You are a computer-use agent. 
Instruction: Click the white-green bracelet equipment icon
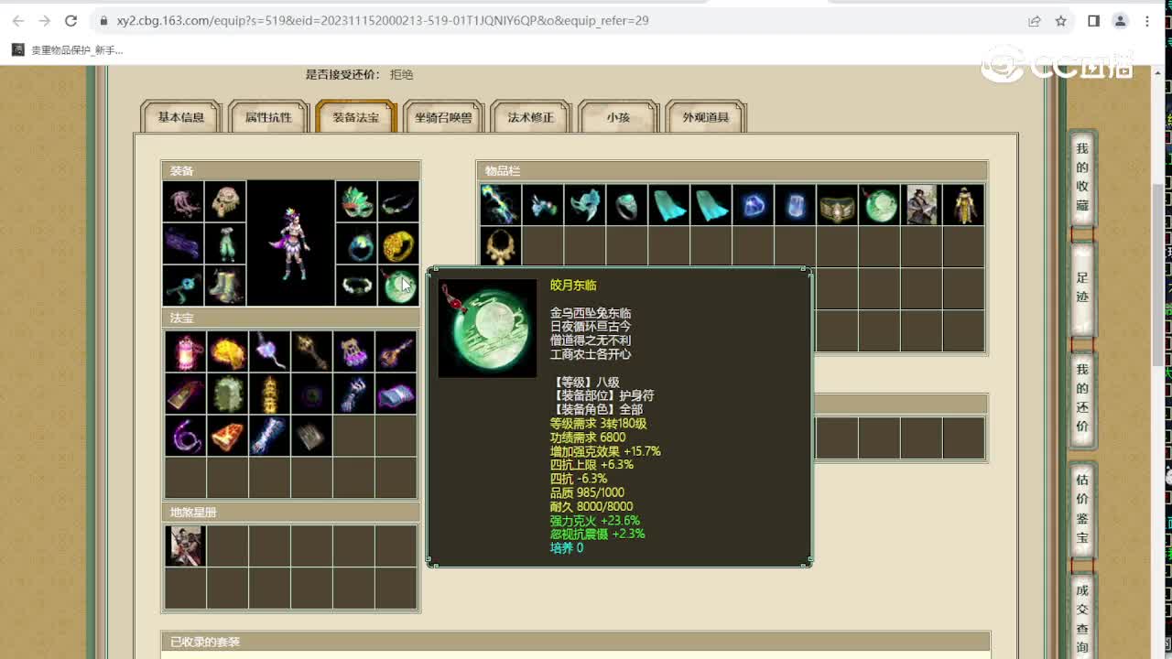(x=355, y=285)
